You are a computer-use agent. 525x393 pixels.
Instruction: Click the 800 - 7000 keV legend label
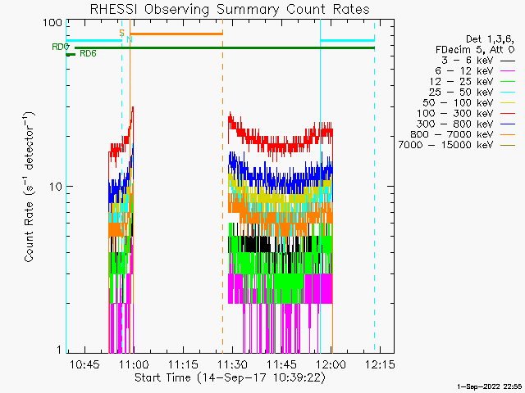(x=452, y=134)
